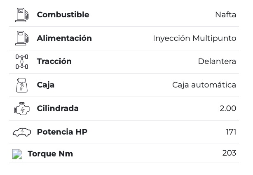Viewport: 253px width, 175px height.
Task: Click the Nafta fuel value
Action: (x=225, y=15)
